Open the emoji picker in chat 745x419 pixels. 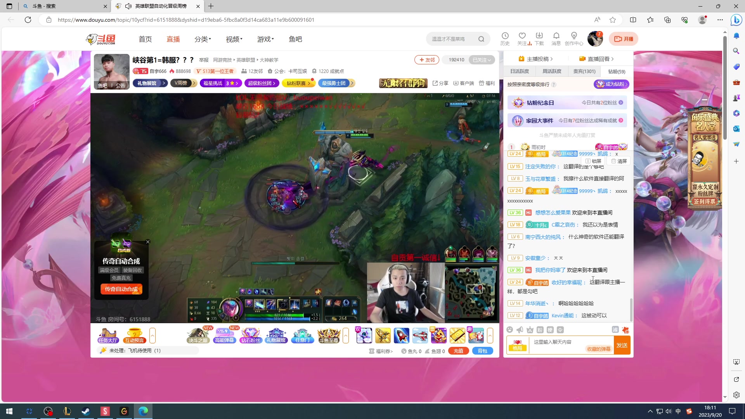click(509, 330)
